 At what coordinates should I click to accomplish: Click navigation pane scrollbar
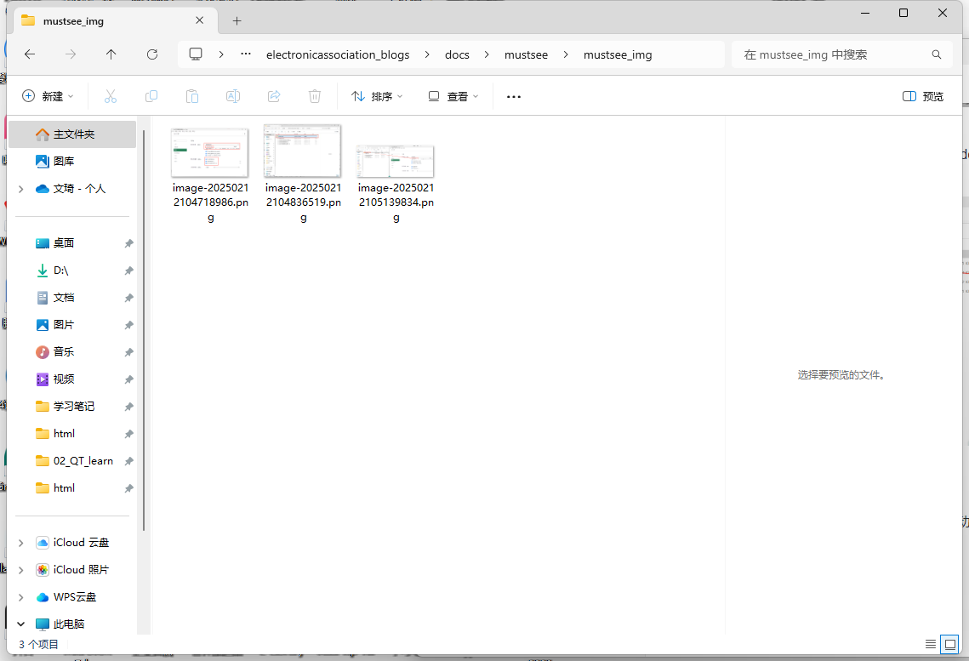coord(144,330)
